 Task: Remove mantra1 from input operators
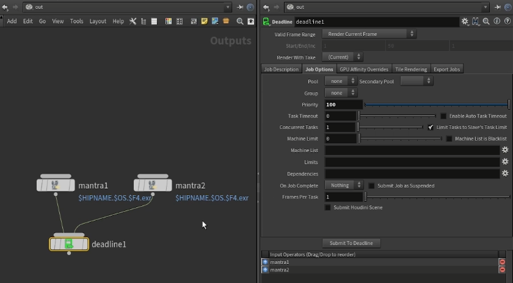tap(502, 262)
